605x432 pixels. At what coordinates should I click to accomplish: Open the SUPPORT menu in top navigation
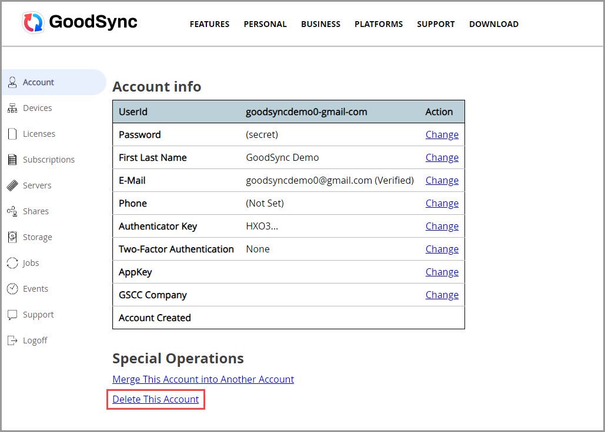pyautogui.click(x=436, y=24)
